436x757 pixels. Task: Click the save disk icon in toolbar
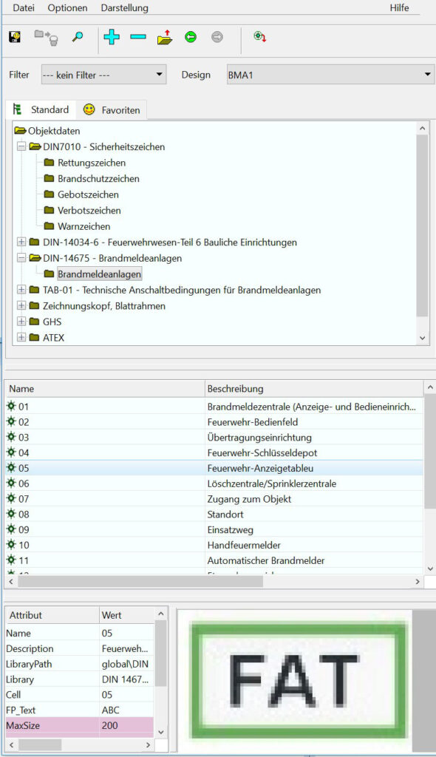click(15, 37)
